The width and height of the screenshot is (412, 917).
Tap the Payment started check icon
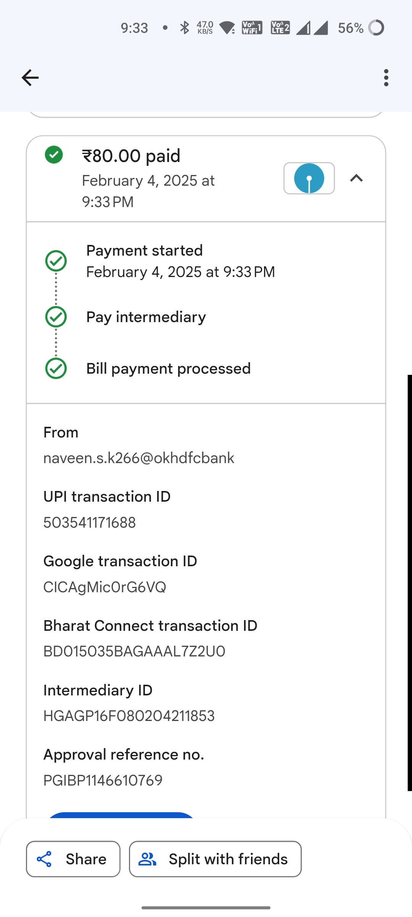[x=56, y=261]
